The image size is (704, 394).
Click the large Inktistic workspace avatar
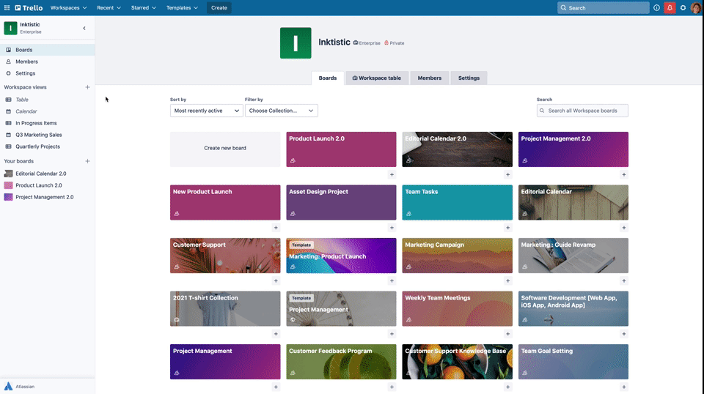(x=296, y=43)
